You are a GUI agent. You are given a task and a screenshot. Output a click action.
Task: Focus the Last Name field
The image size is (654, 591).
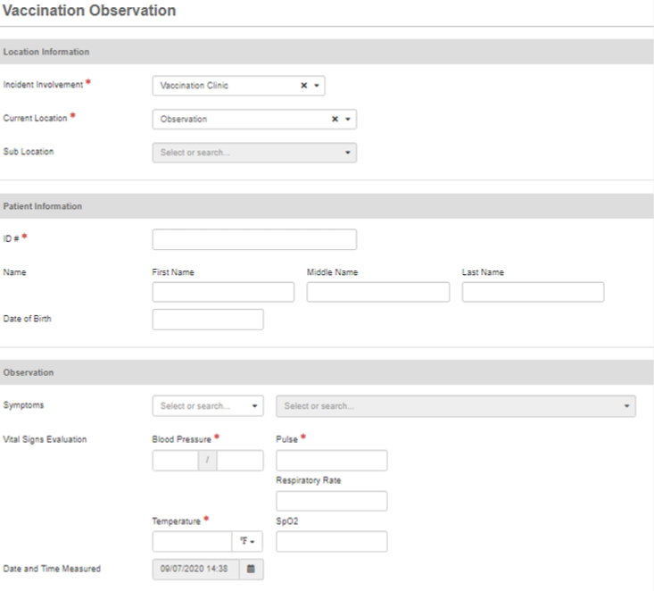tap(533, 292)
